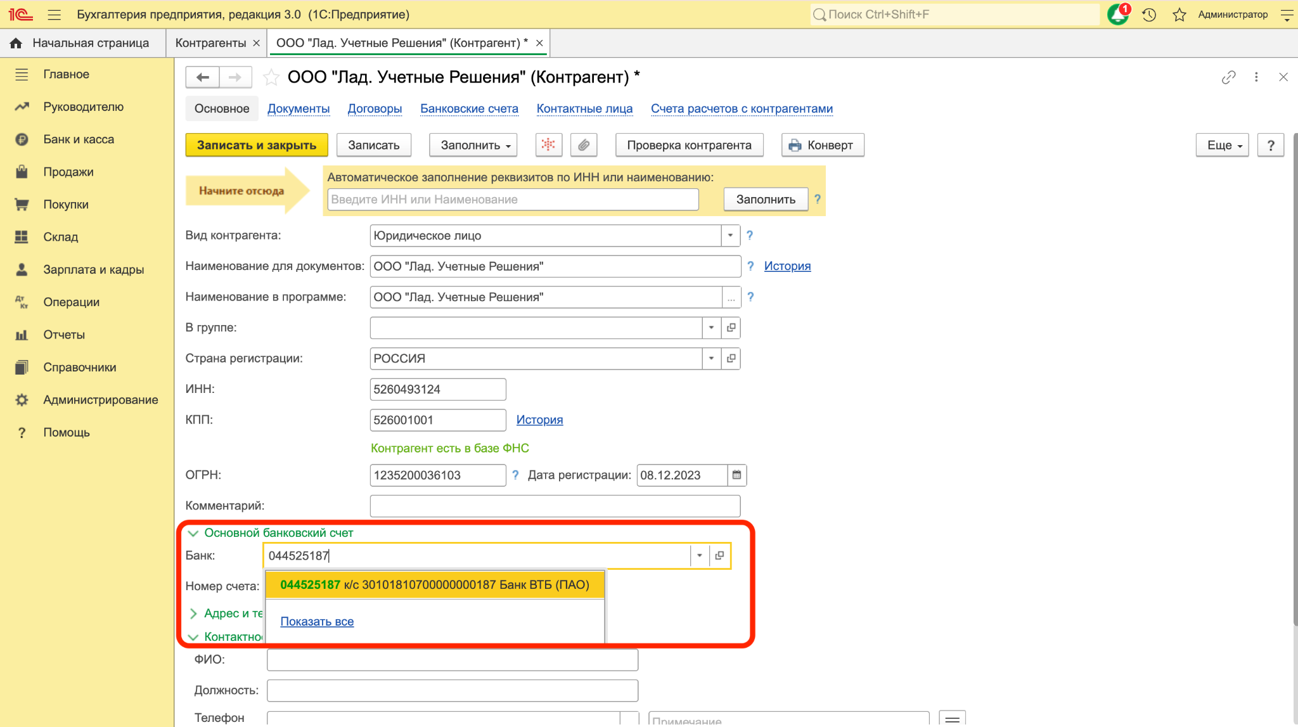This screenshot has width=1298, height=727.
Task: Add contractor to favorites star
Action: point(271,77)
